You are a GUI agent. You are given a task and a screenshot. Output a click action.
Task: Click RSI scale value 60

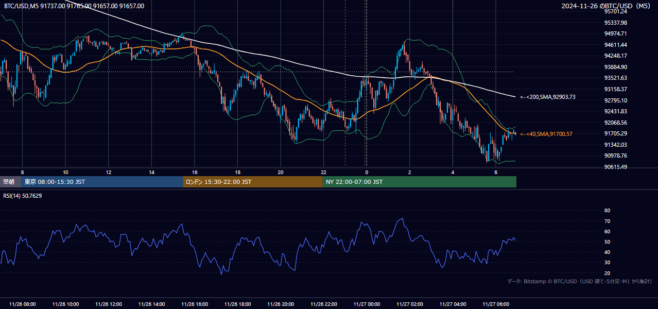pos(607,231)
